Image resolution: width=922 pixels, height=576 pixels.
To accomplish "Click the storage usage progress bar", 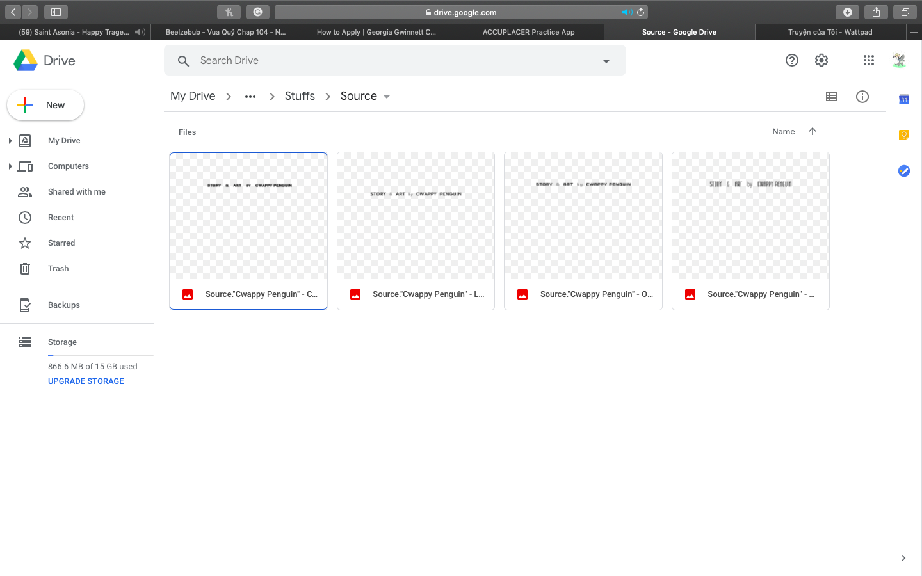I will coord(101,355).
